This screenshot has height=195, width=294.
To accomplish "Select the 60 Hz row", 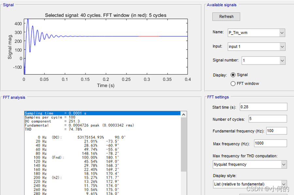I will pyautogui.click(x=103, y=149).
